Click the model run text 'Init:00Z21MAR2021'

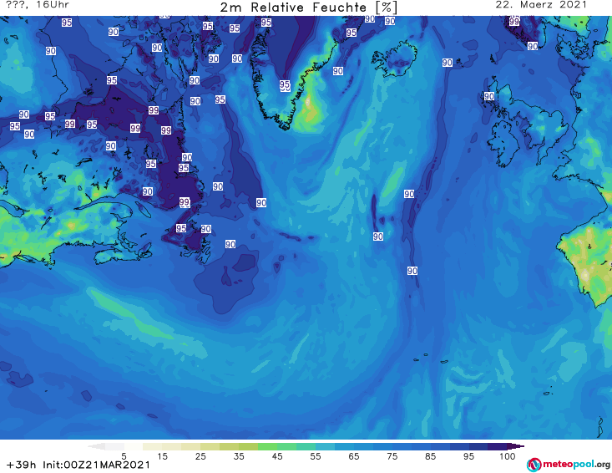click(96, 465)
